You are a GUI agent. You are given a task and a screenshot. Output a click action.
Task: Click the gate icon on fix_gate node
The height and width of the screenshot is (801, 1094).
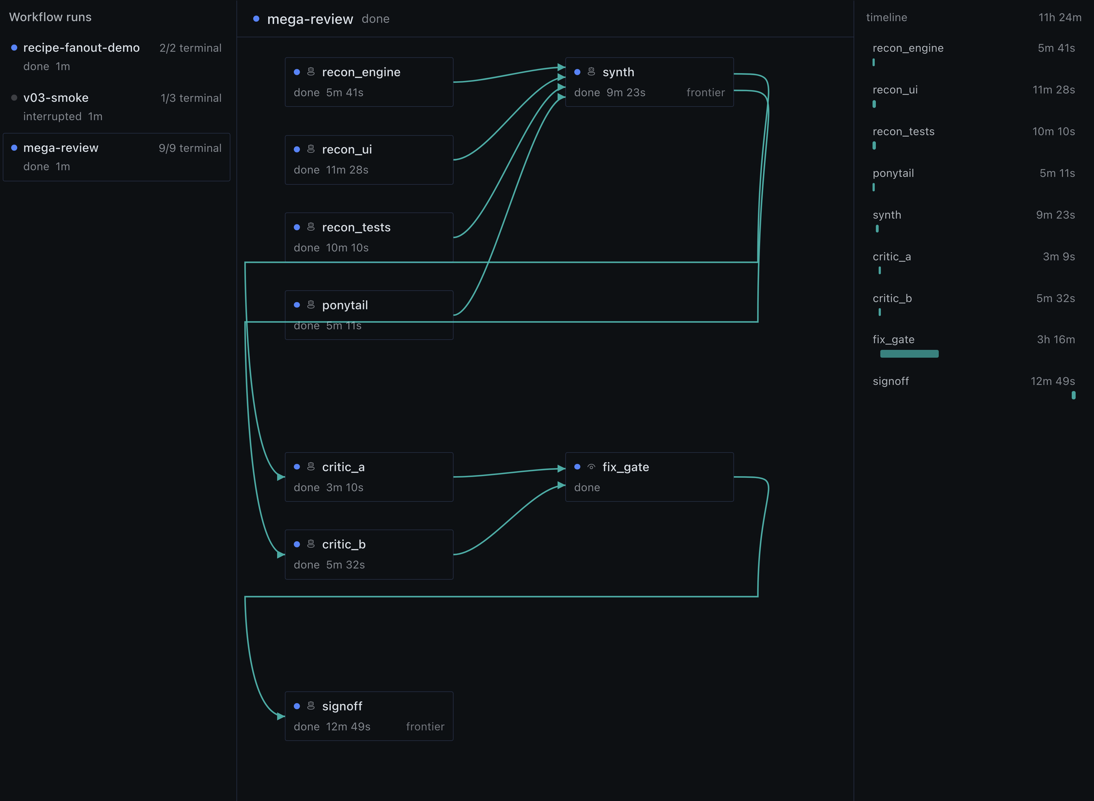point(592,467)
